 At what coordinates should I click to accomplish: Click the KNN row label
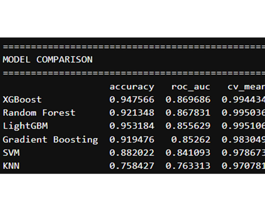coord(11,166)
